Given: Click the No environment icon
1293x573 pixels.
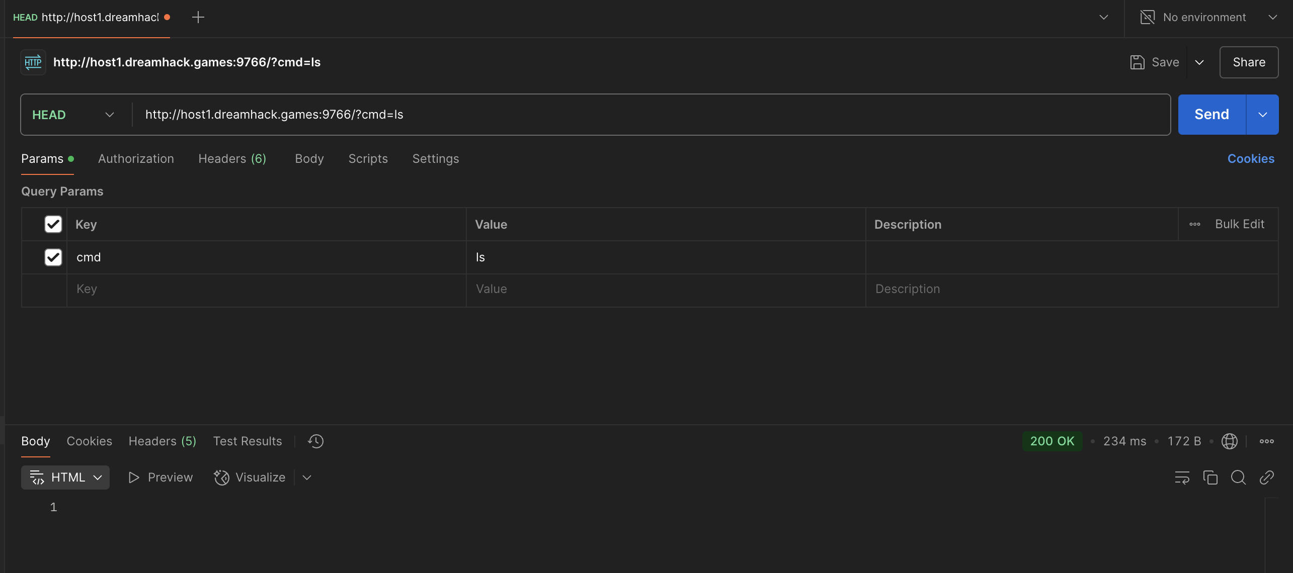Looking at the screenshot, I should click(x=1148, y=17).
